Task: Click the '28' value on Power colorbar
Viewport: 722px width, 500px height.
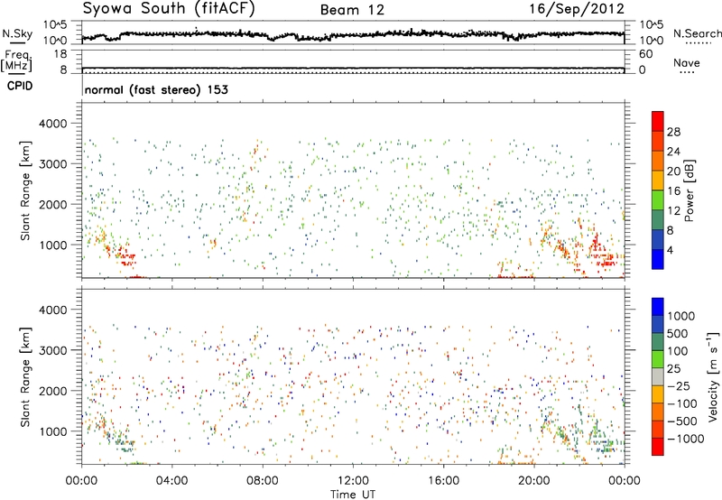Action: (x=673, y=132)
